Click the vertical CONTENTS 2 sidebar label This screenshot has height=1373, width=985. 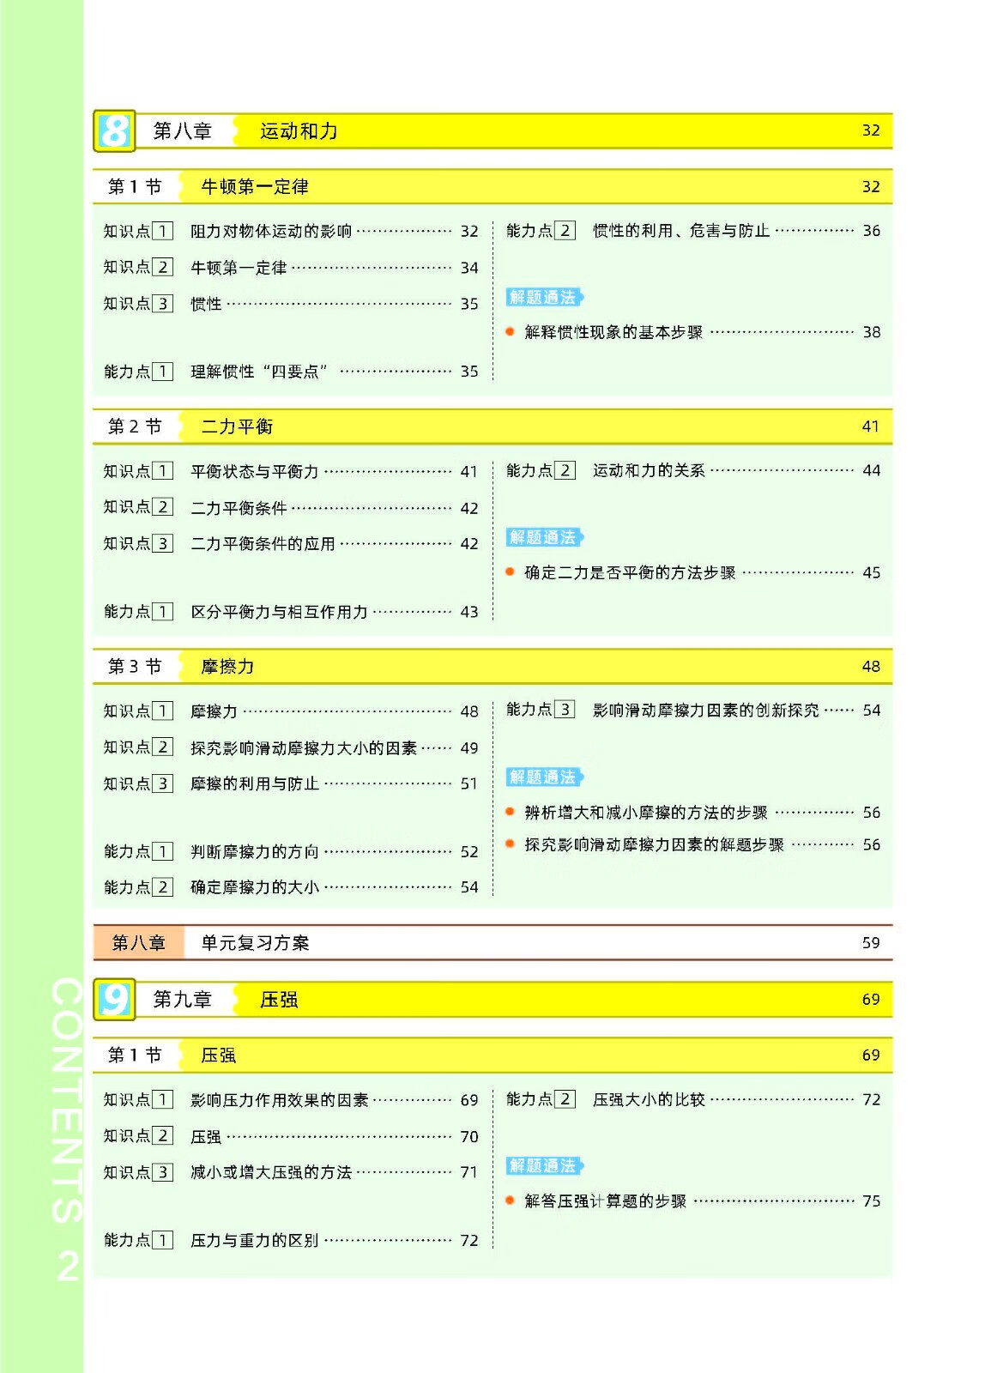click(x=66, y=1128)
